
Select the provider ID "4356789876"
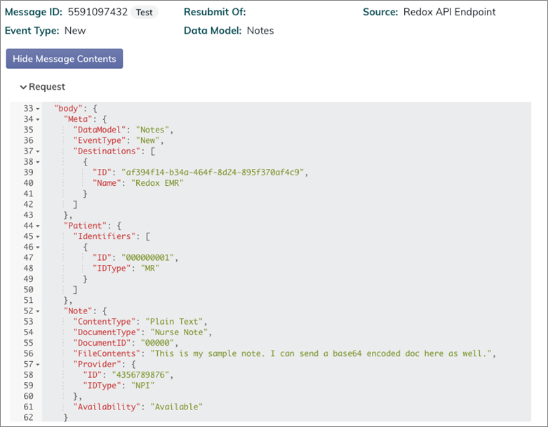[x=140, y=375]
